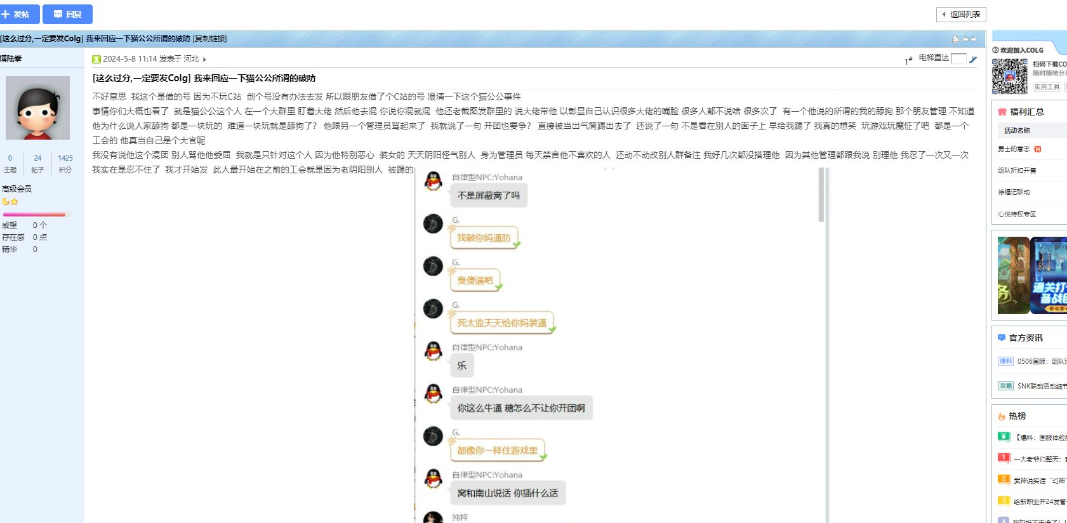Click the dark avatar beside 臭傻逼吧 message
Image resolution: width=1067 pixels, height=523 pixels.
[433, 266]
